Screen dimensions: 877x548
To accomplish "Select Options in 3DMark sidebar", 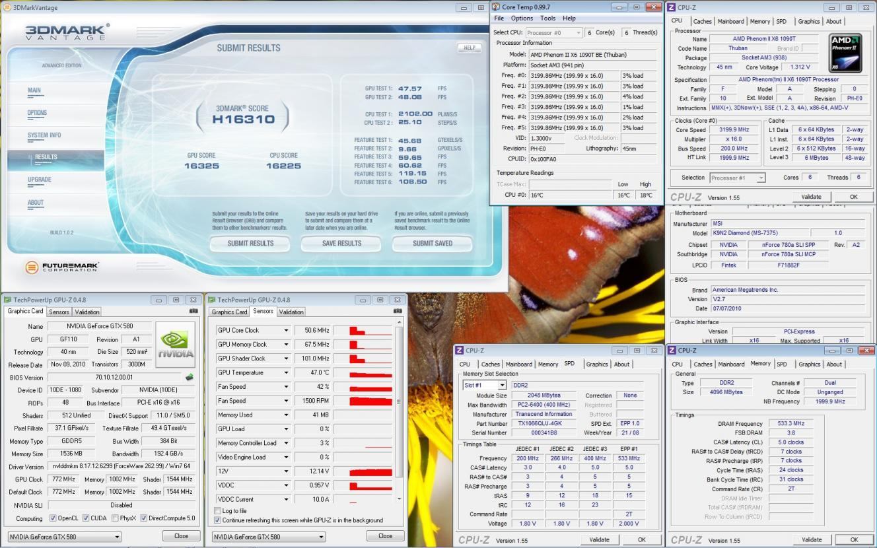I will click(37, 113).
